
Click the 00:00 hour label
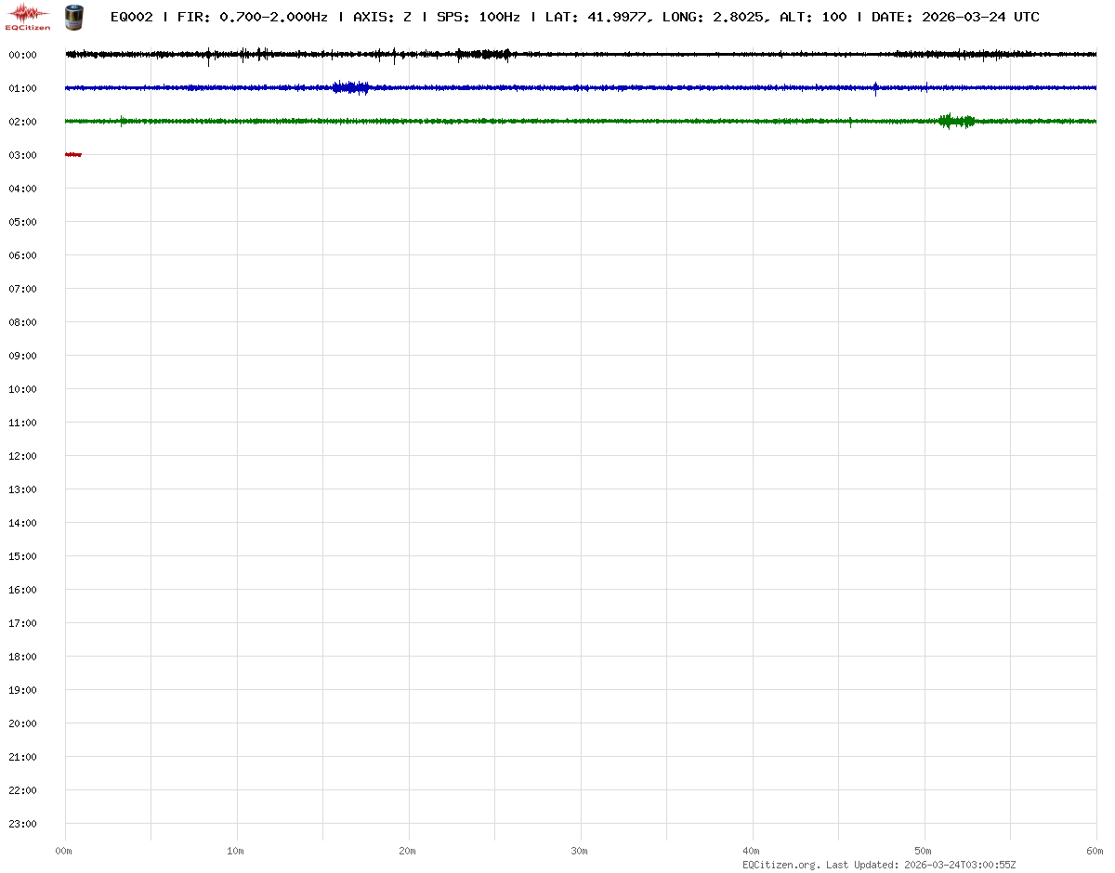pos(22,55)
